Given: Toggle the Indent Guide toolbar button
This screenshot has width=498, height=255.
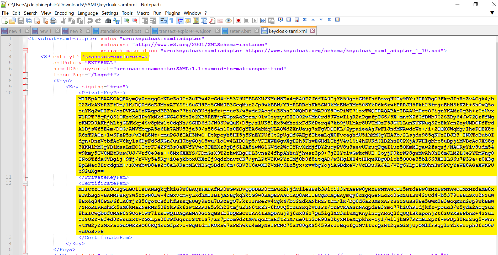Looking at the screenshot, I should [180, 21].
